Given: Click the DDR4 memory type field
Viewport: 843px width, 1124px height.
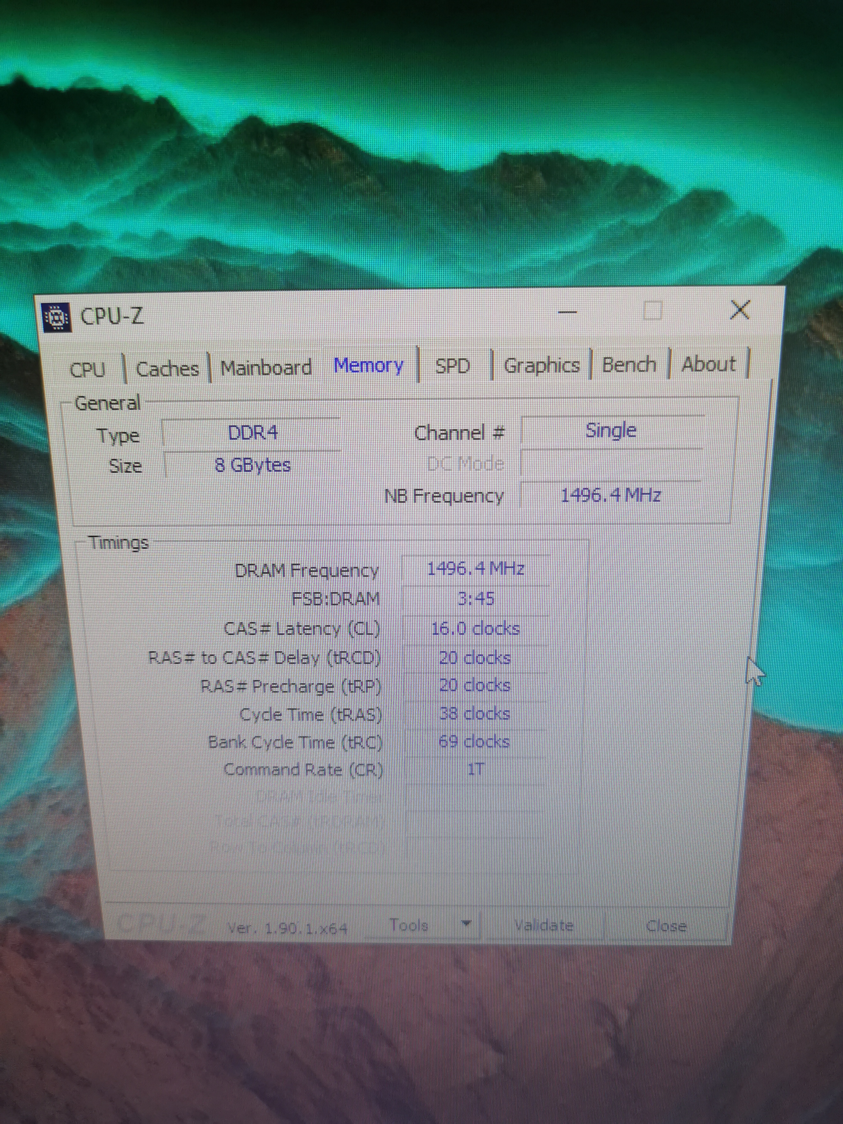Looking at the screenshot, I should (x=253, y=433).
